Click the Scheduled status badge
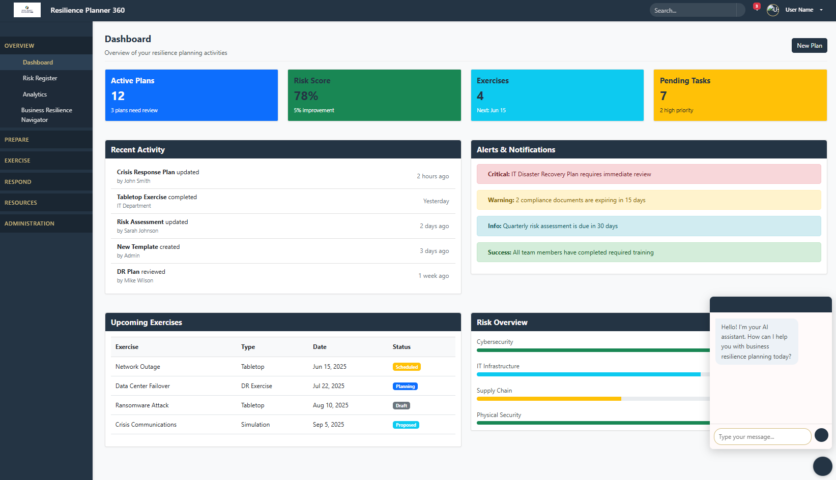 [406, 366]
